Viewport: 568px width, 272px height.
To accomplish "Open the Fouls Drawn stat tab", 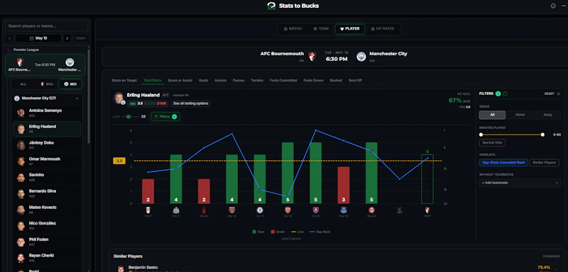I will click(313, 80).
